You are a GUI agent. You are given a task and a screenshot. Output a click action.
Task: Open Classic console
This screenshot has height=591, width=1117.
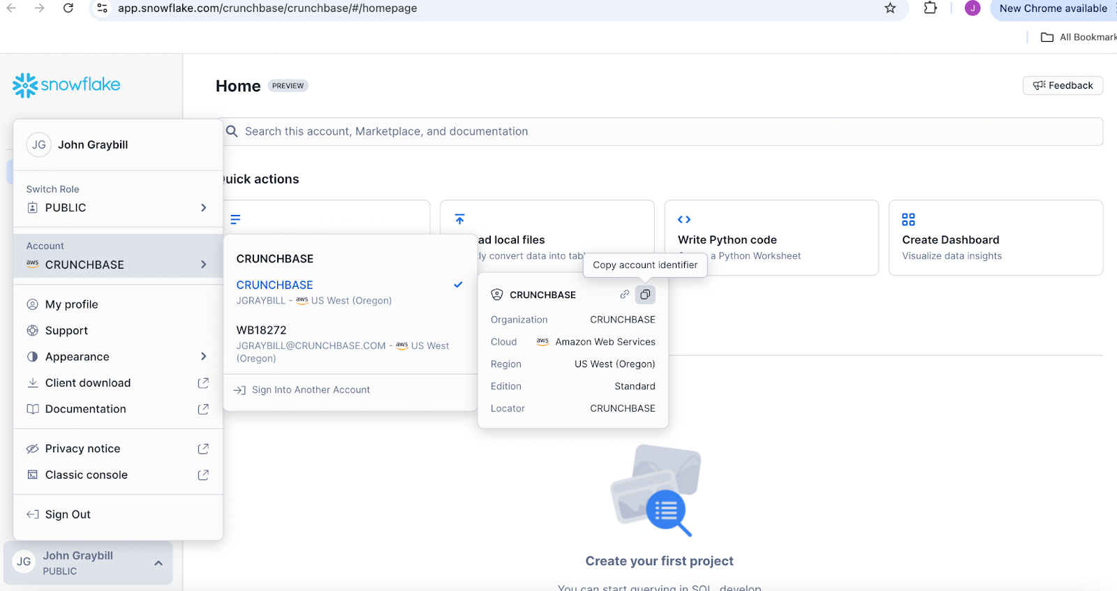point(118,475)
